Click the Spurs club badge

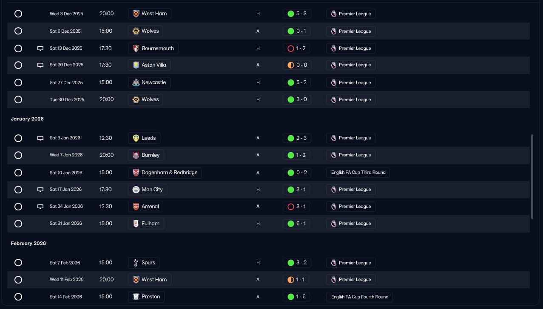point(136,263)
